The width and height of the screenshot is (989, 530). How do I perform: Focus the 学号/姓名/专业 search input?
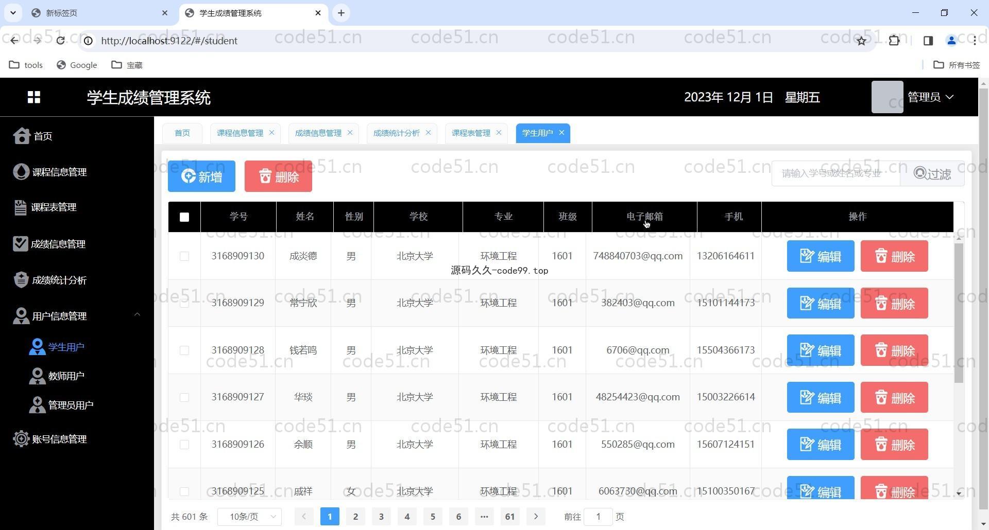click(835, 173)
